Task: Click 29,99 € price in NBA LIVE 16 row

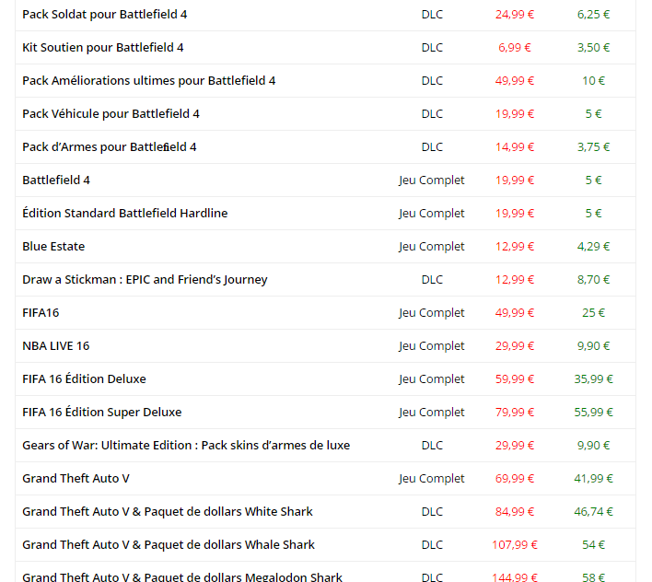Action: pyautogui.click(x=515, y=346)
